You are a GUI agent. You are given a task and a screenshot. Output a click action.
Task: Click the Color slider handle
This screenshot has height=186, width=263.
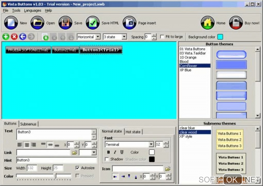(55, 176)
